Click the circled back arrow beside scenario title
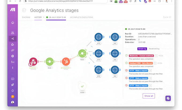 tap(24, 10)
